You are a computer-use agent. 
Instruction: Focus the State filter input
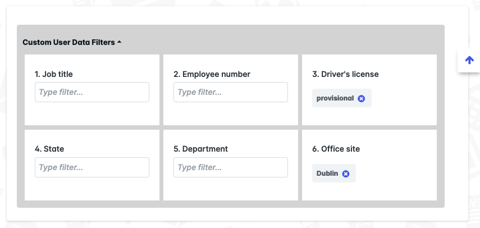92,167
